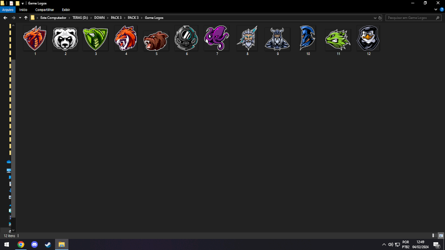Click the folder icon in address bar

pyautogui.click(x=33, y=18)
